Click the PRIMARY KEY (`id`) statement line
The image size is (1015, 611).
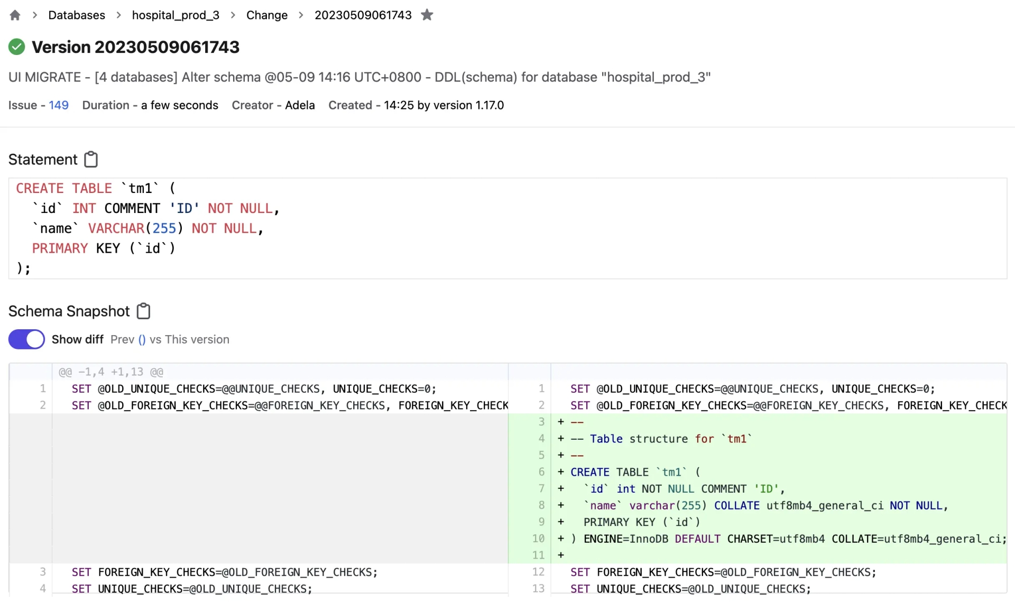click(x=104, y=248)
